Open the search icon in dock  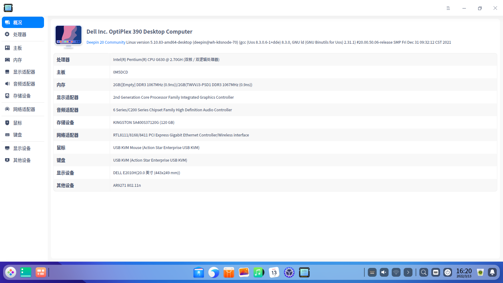coord(424,272)
